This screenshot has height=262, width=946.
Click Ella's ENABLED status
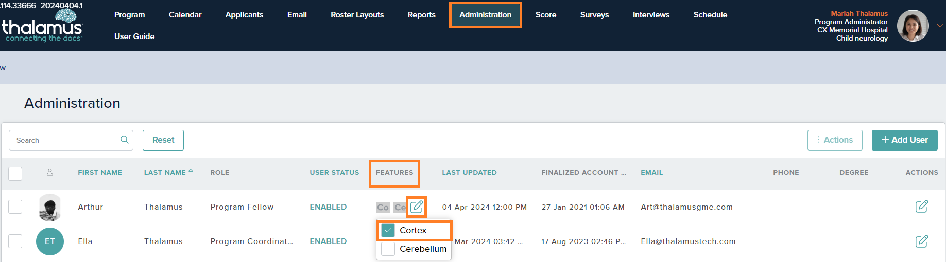[328, 241]
